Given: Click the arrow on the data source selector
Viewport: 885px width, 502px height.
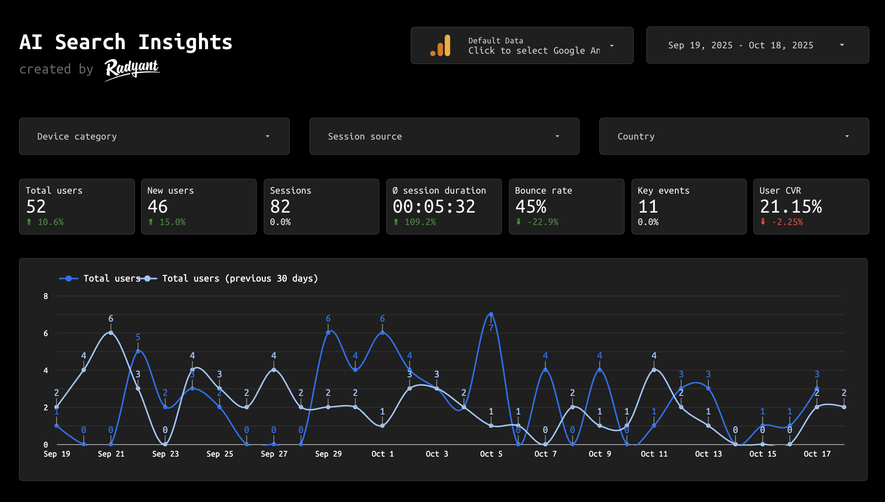Looking at the screenshot, I should click(x=612, y=46).
